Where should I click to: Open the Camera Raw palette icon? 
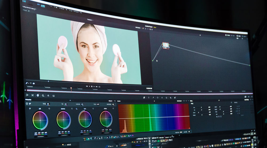point(27,95)
